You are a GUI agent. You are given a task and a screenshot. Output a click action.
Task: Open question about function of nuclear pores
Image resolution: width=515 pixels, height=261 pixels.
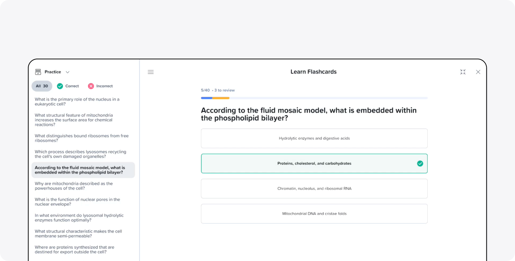pos(77,202)
